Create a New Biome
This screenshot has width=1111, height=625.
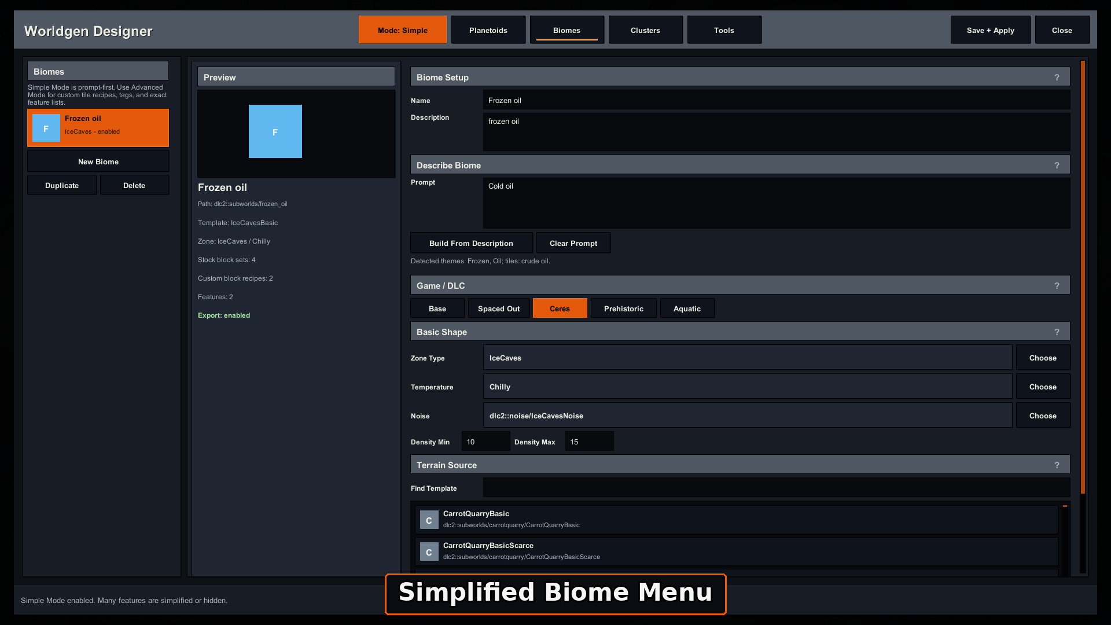(x=98, y=161)
